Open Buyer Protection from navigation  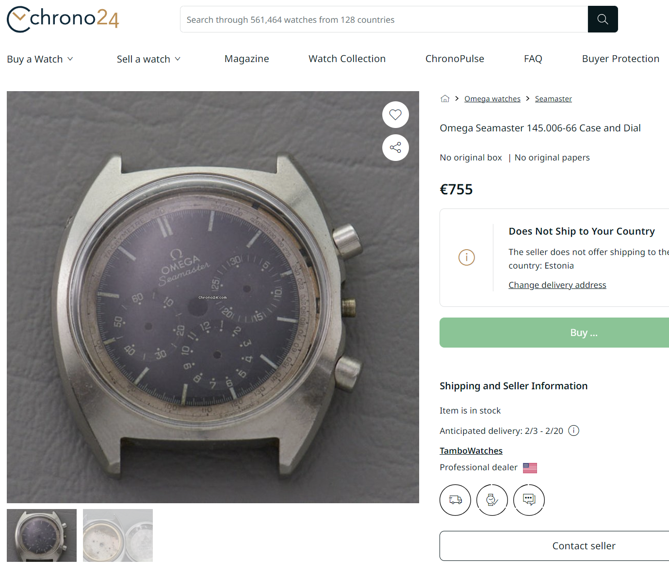(x=620, y=59)
